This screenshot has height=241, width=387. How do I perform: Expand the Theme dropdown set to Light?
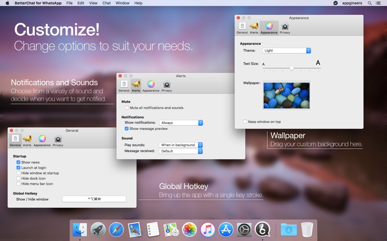[x=286, y=51]
